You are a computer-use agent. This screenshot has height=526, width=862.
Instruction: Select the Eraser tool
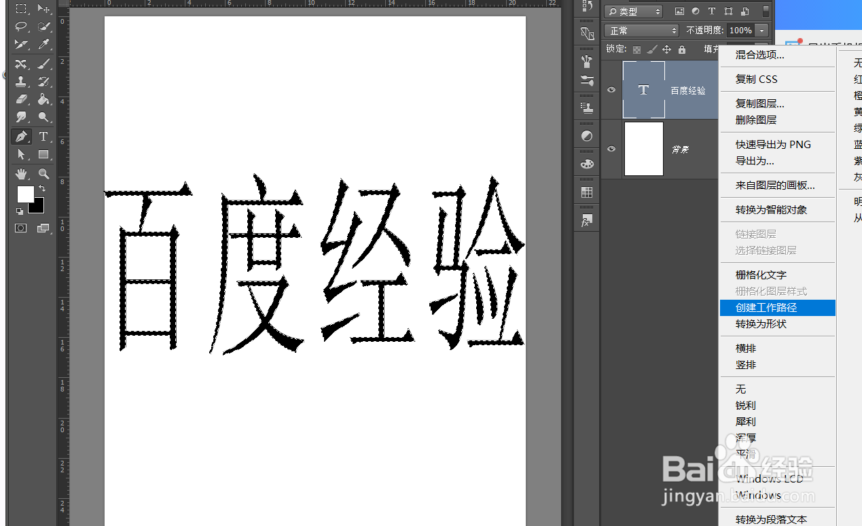coord(21,100)
